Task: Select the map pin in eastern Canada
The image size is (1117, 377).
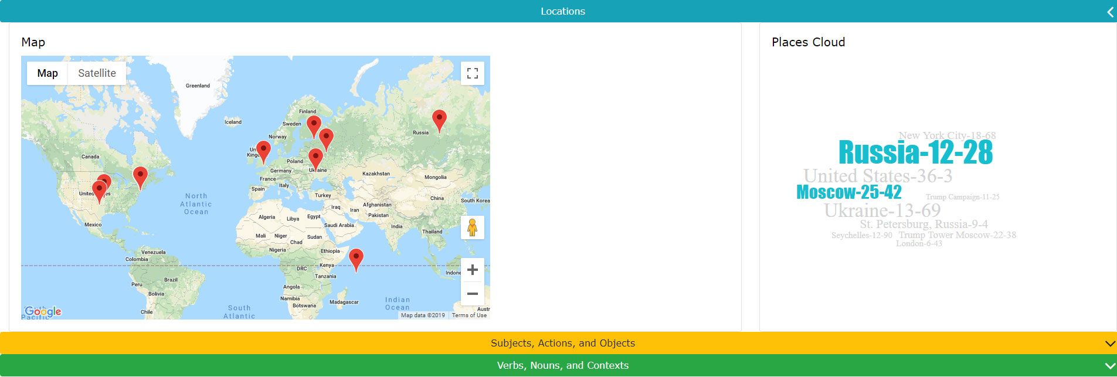Action: pos(140,176)
